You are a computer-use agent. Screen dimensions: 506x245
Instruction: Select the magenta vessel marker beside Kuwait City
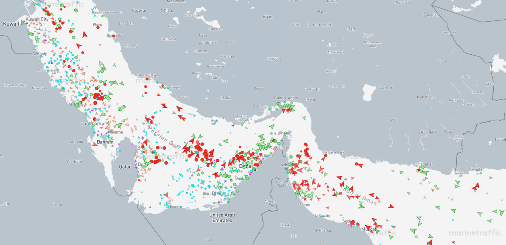click(26, 23)
